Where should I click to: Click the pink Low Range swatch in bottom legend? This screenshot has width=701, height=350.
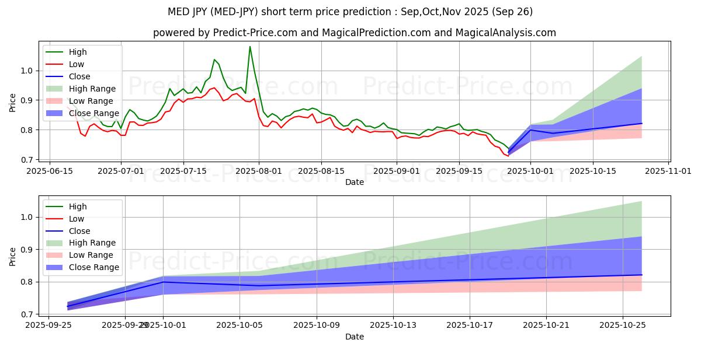click(55, 256)
